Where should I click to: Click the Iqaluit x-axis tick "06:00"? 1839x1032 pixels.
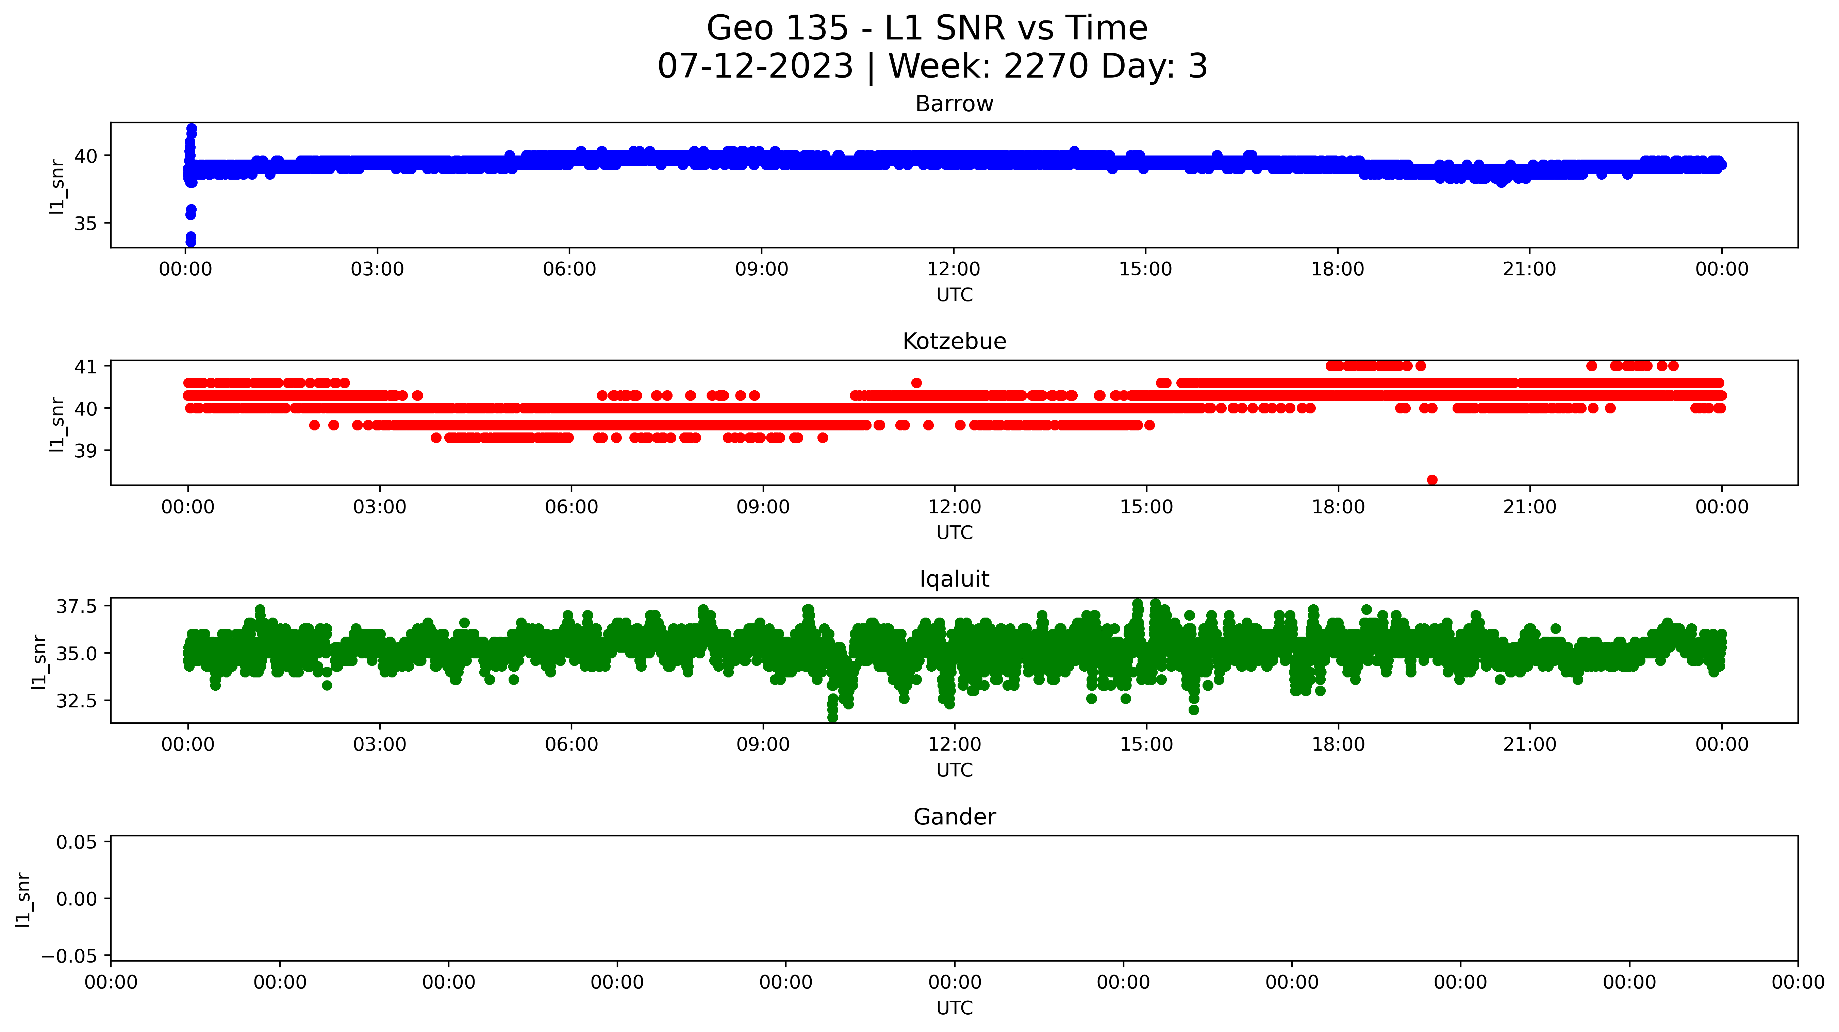(x=571, y=744)
